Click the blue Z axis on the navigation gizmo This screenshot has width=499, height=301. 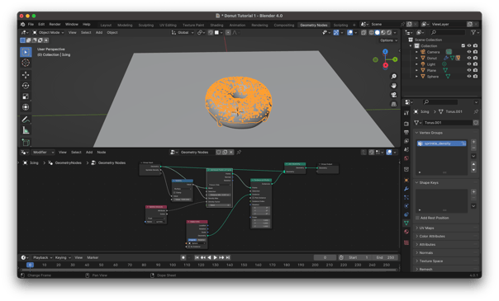385,51
